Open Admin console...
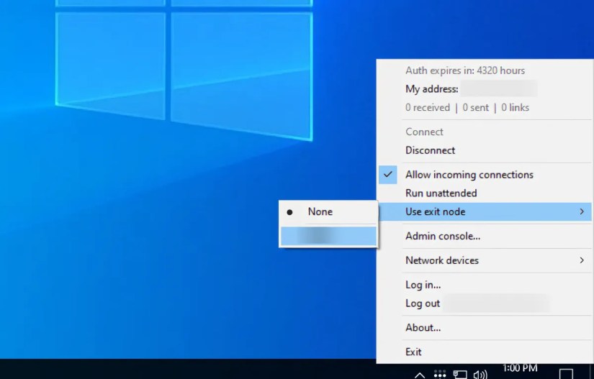 (485, 236)
